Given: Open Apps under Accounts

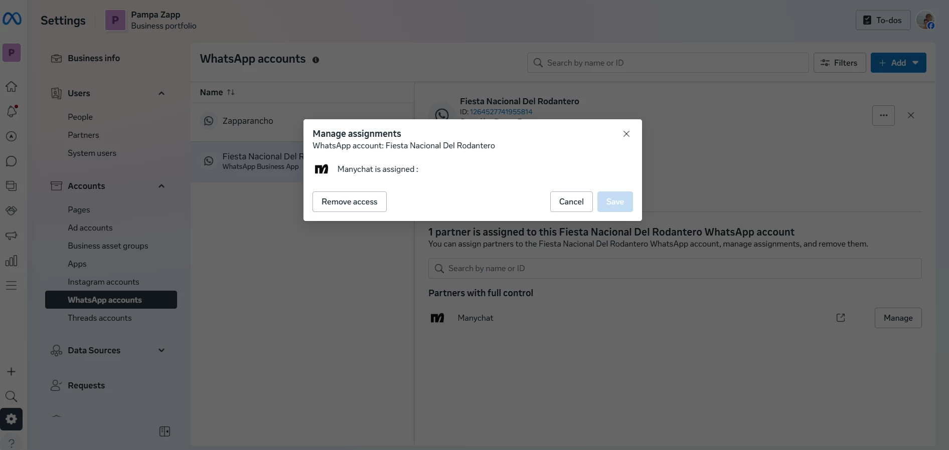Looking at the screenshot, I should pos(77,264).
